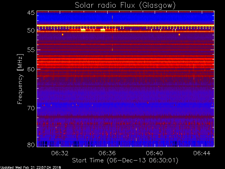Click the 55 frequency tick label

pos(31,50)
